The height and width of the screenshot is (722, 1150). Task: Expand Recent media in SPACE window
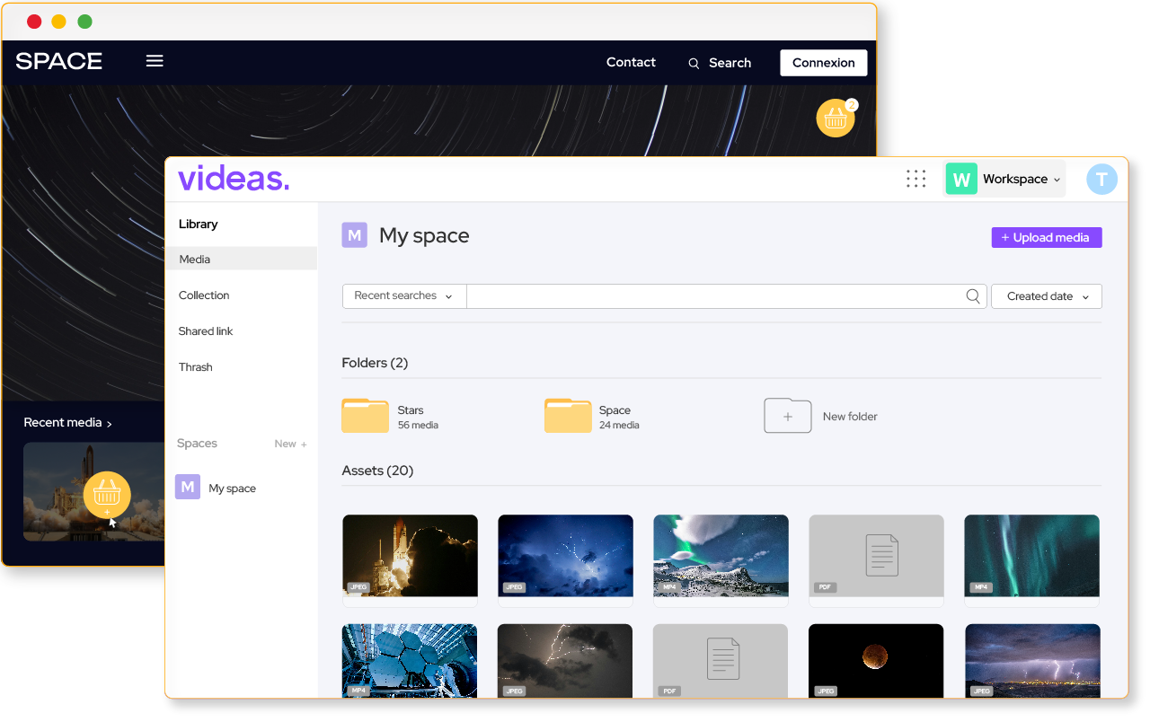coord(68,423)
